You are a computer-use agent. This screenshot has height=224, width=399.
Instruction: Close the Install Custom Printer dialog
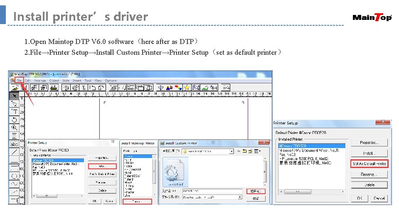click(264, 142)
